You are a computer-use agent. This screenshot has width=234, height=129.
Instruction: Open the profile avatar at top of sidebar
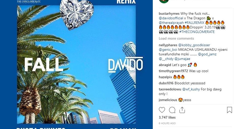164,1
